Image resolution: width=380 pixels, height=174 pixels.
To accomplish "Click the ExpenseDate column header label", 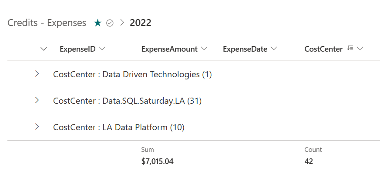I will point(245,49).
